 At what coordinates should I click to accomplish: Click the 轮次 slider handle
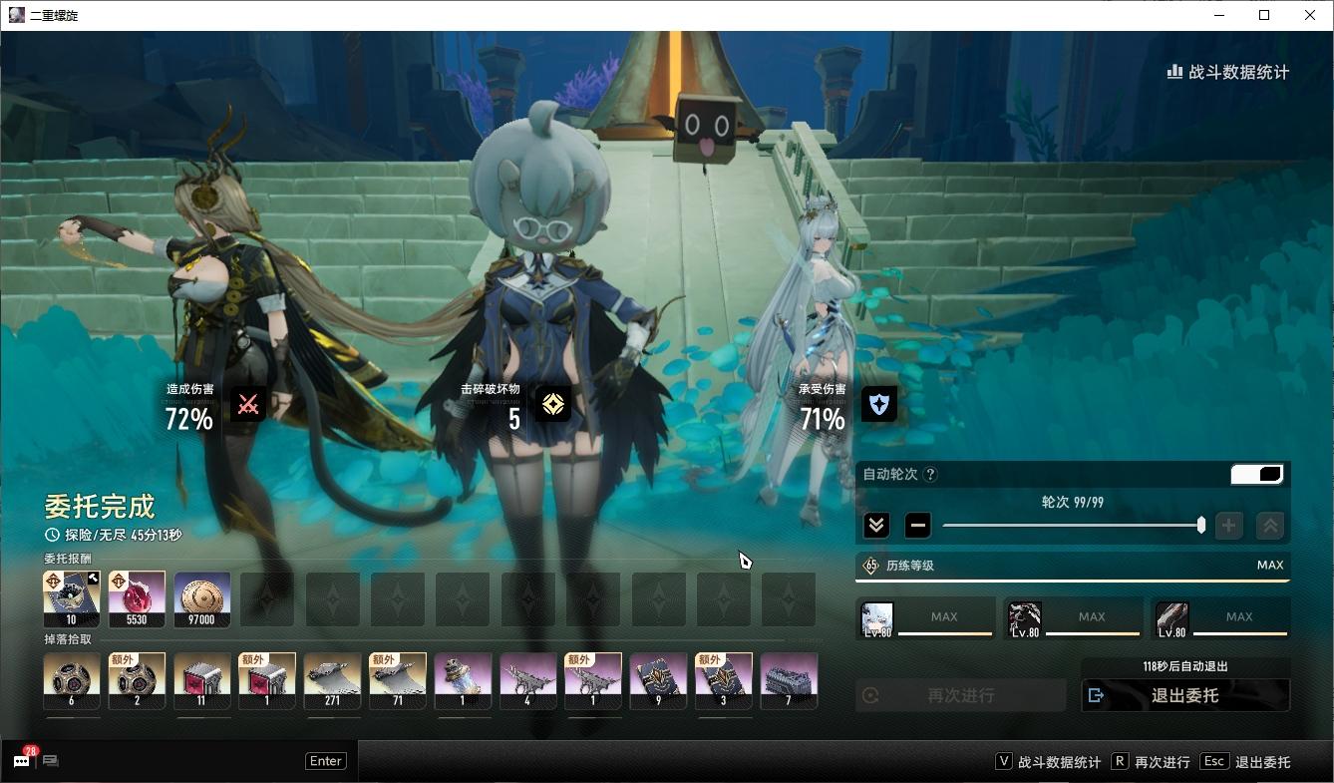[x=1200, y=525]
